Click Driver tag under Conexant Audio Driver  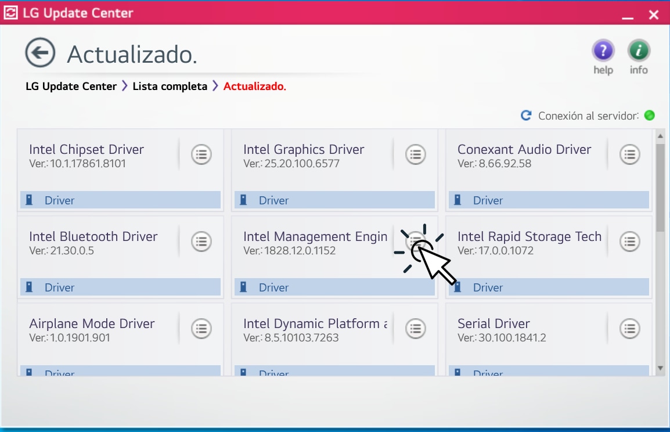[549, 200]
